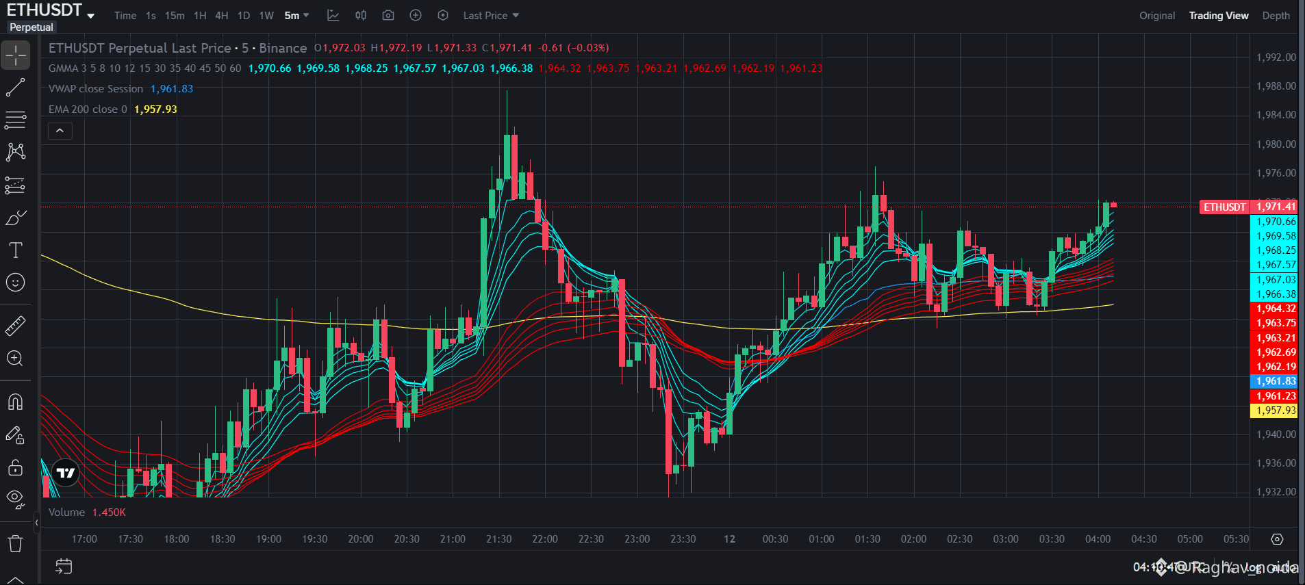Open the go-to-date calendar icon
The width and height of the screenshot is (1305, 585).
[64, 567]
